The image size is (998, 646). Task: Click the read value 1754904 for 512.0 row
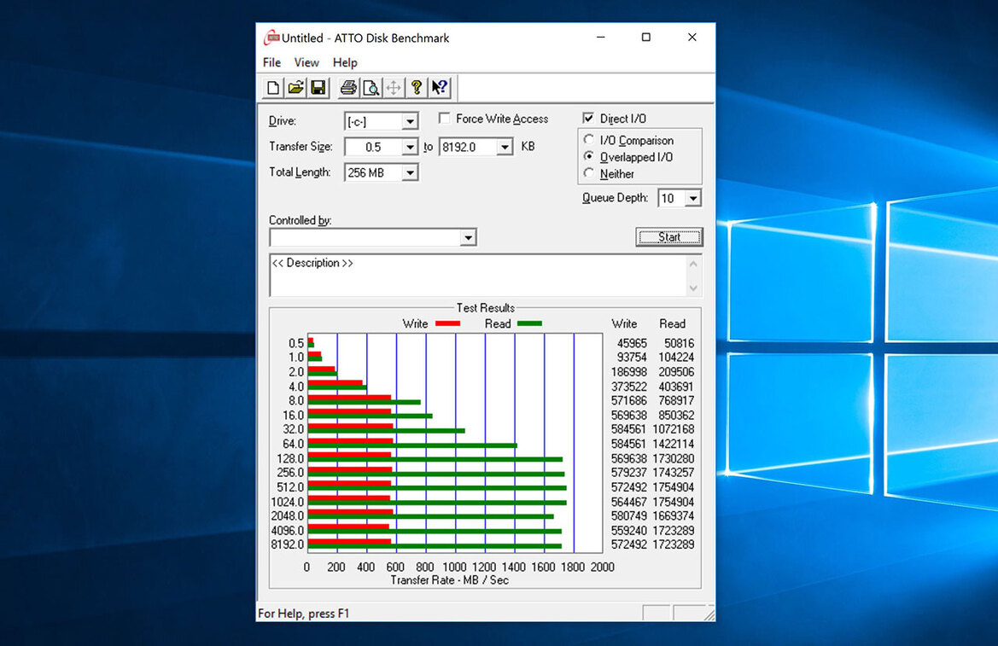point(673,487)
